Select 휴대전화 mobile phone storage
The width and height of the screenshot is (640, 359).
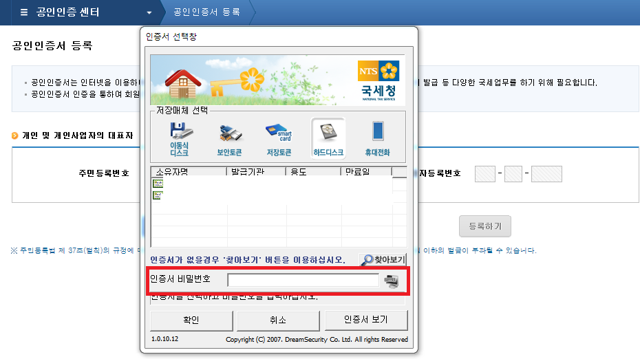377,138
